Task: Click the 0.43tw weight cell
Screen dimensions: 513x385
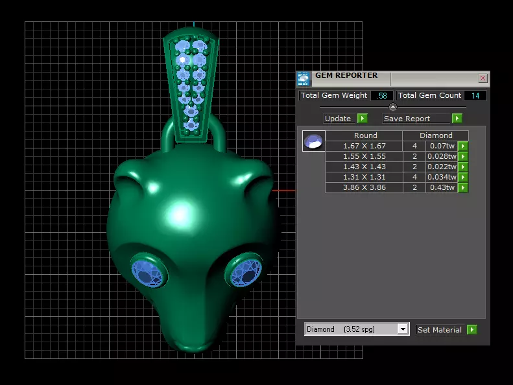Action: click(x=442, y=188)
